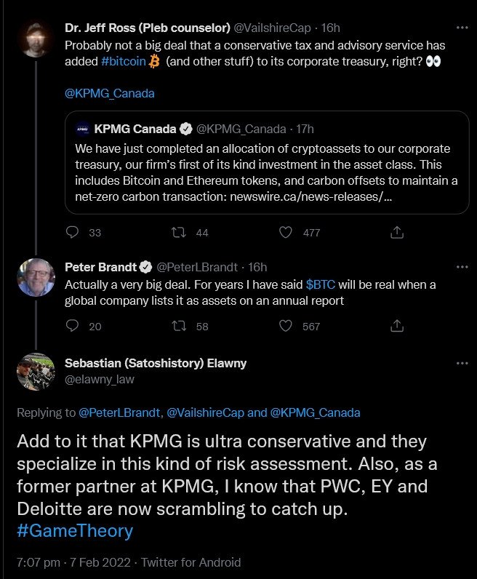The width and height of the screenshot is (477, 579).
Task: Retweet Dr. Jeff Ross's tweet
Action: (179, 232)
